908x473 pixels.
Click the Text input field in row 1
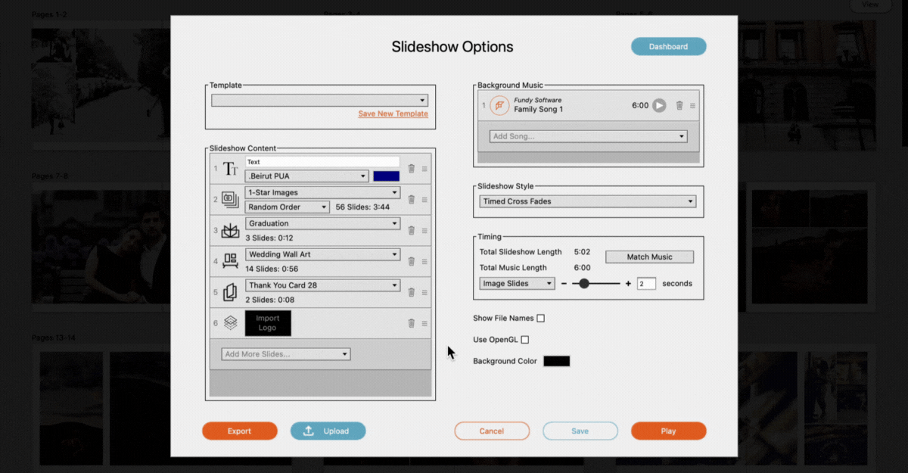tap(322, 162)
